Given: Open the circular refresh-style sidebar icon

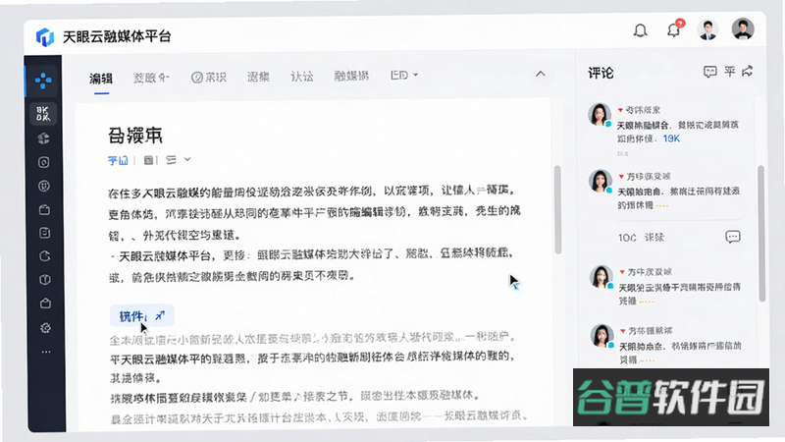Looking at the screenshot, I should coord(44,256).
